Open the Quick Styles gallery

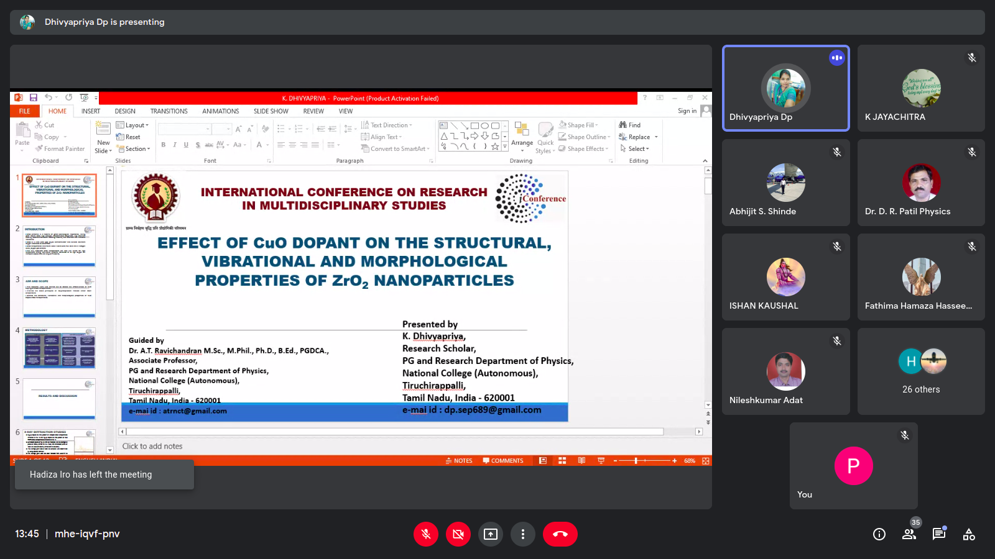point(545,138)
